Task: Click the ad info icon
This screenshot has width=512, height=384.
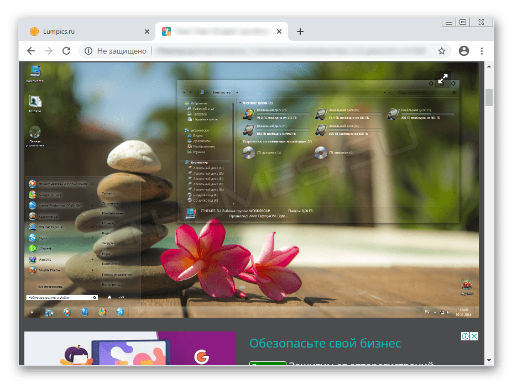Action: 466,336
